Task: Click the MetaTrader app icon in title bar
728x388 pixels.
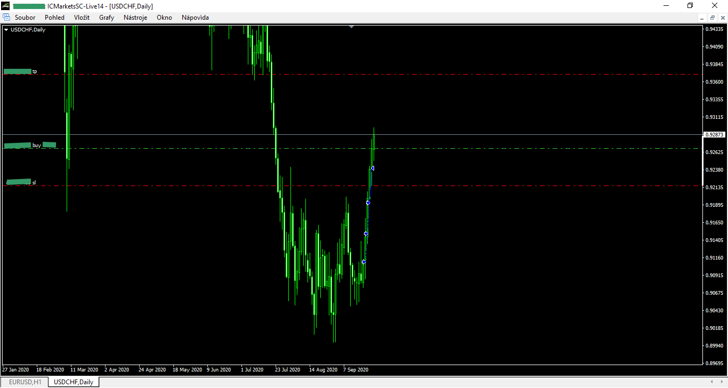Action: (6, 6)
